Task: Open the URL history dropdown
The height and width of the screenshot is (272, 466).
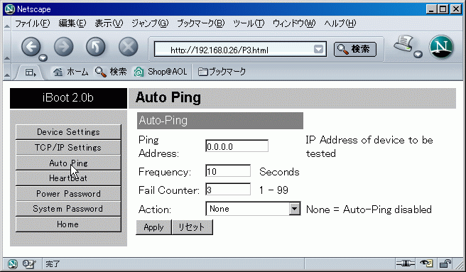Action: coord(318,49)
